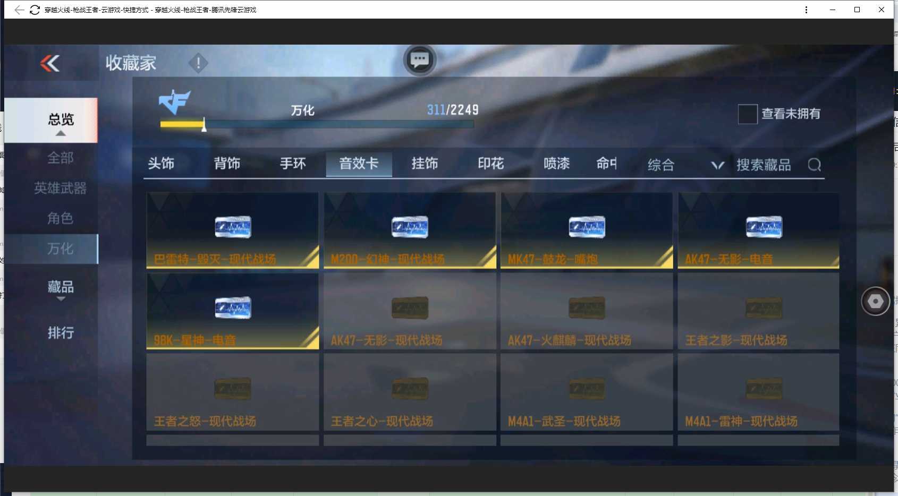
Task: Click the red double-chevron back icon
Action: point(50,64)
